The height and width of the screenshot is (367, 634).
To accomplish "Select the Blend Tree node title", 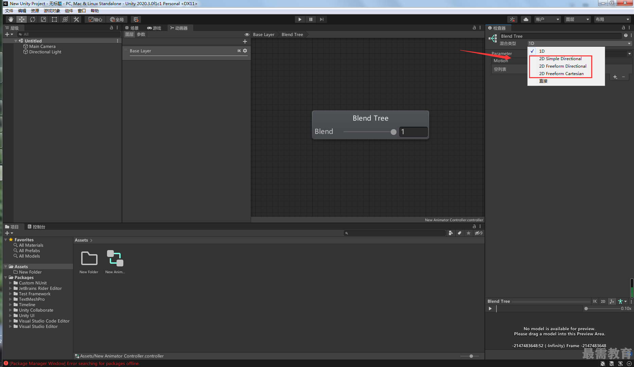I will point(370,118).
